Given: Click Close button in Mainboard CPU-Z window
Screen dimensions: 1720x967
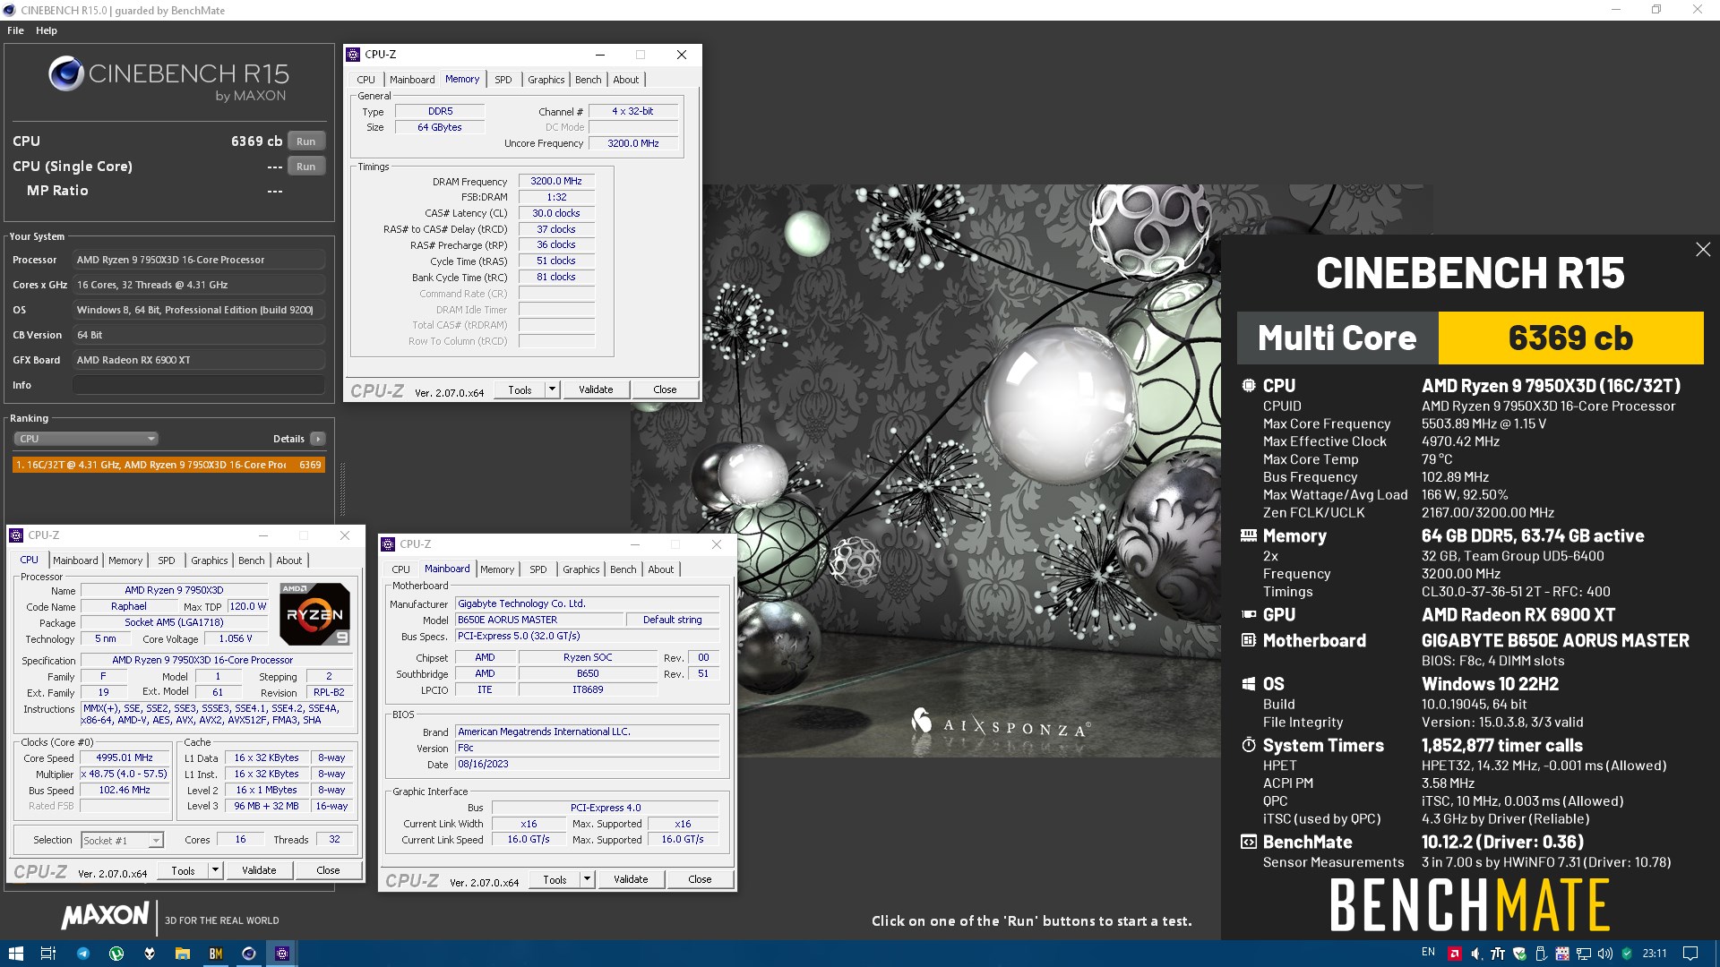Looking at the screenshot, I should coord(700,879).
